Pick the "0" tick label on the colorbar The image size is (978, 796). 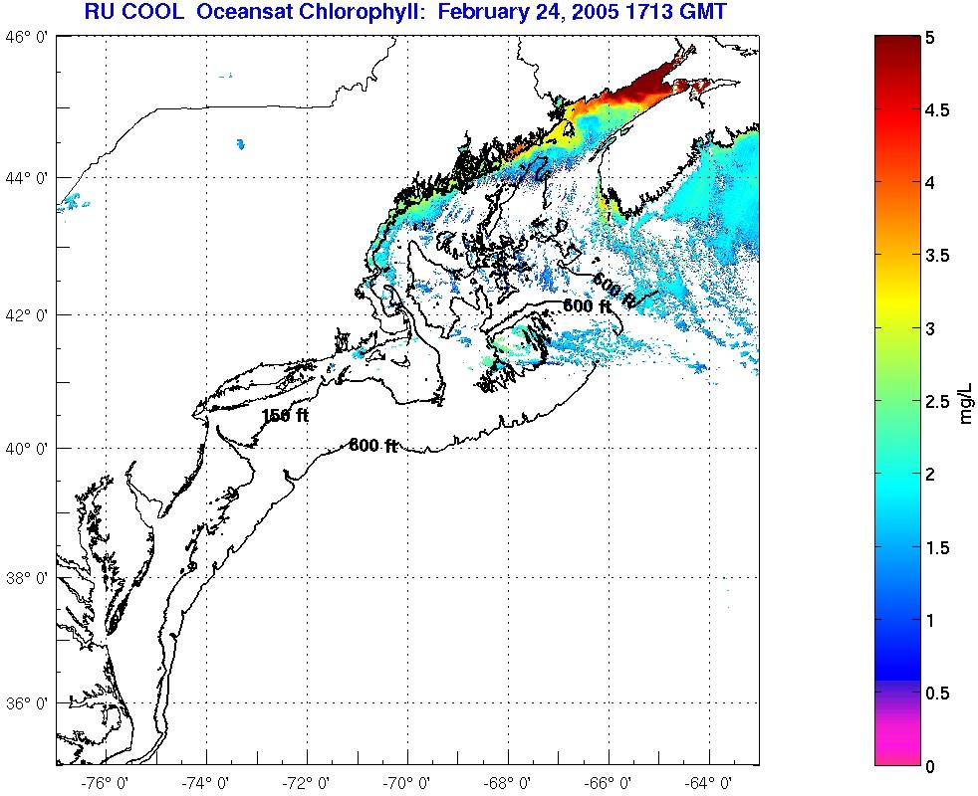pos(930,766)
